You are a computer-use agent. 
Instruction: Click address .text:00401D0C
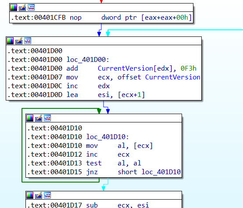tap(35, 86)
